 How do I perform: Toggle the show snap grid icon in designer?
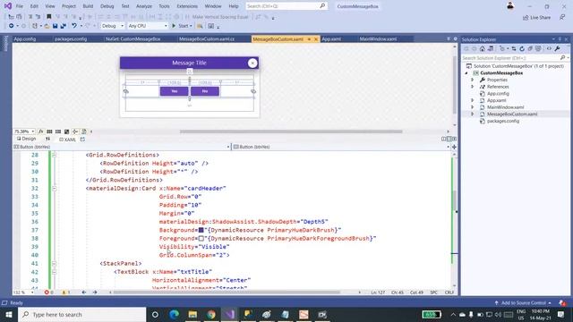(x=49, y=131)
